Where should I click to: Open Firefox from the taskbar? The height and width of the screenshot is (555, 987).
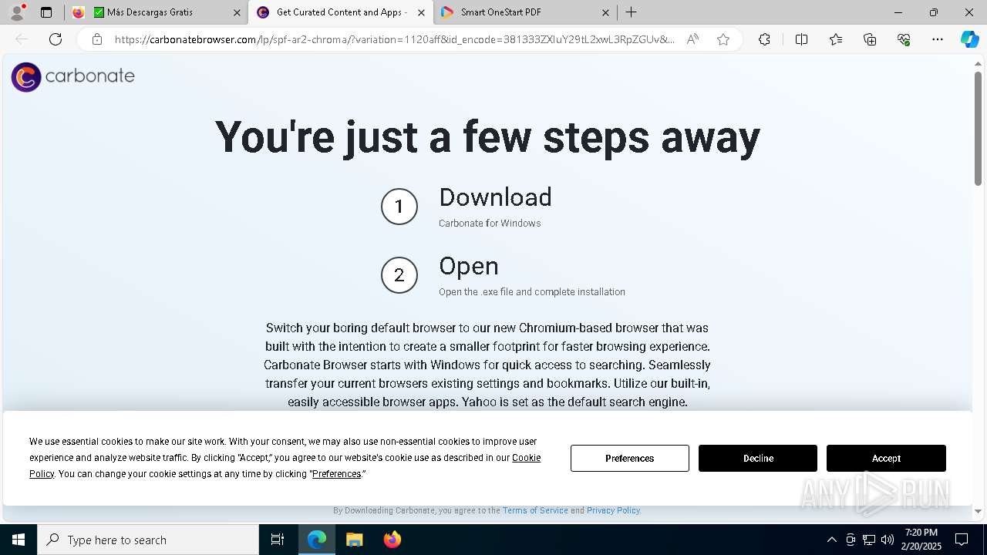click(x=392, y=540)
